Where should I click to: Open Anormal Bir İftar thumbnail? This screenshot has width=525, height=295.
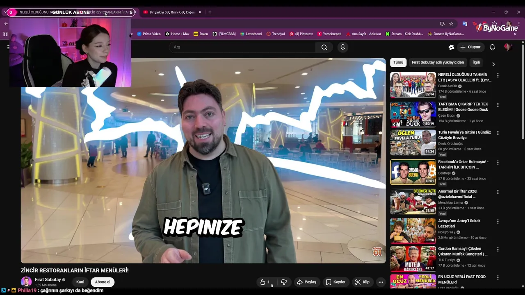click(x=413, y=201)
